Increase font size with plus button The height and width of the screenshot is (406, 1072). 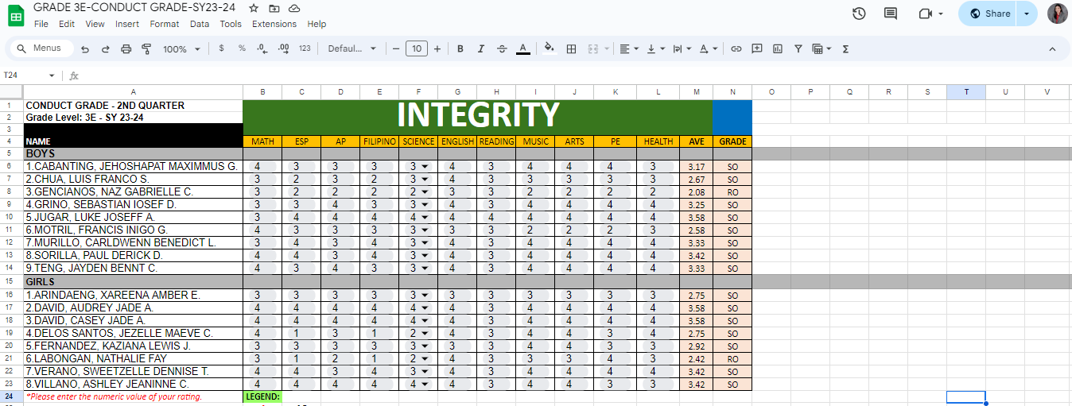437,49
